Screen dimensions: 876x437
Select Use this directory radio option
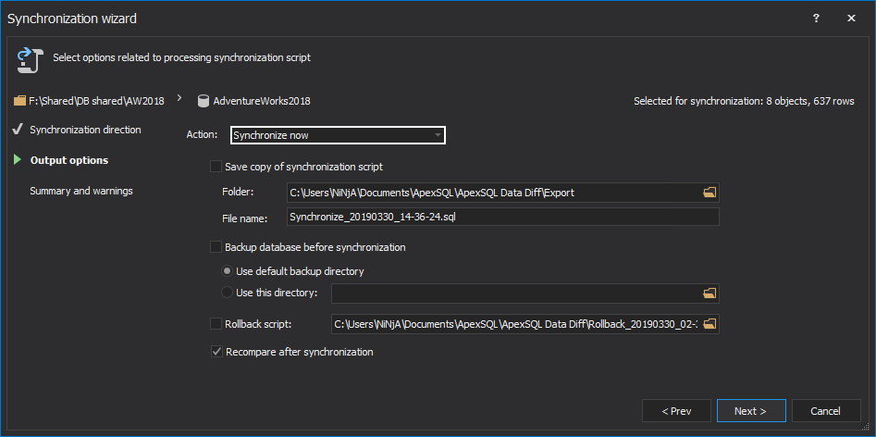tap(228, 293)
